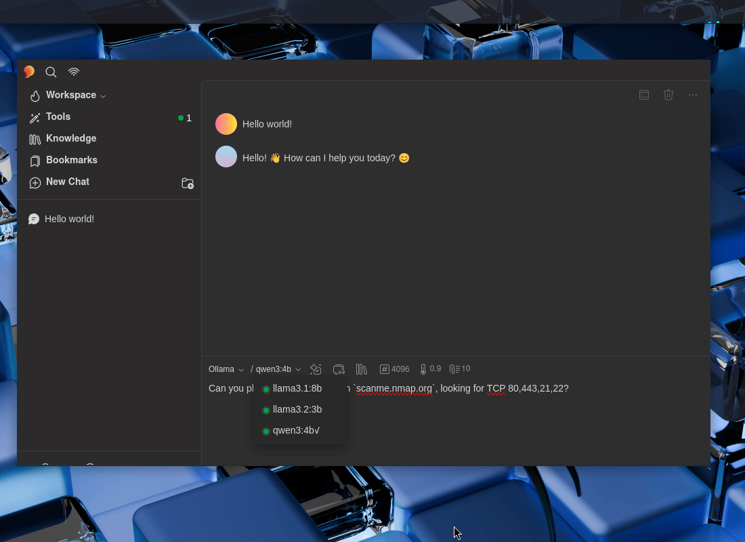
Task: Select the llama3.2:3b model option
Action: point(297,409)
